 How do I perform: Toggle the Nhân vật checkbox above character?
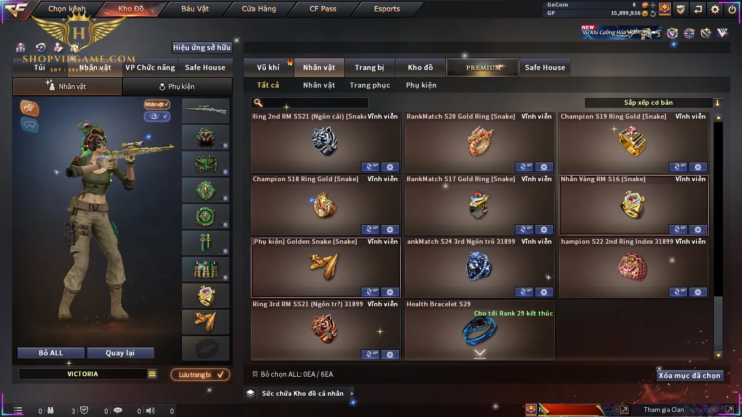tap(157, 104)
